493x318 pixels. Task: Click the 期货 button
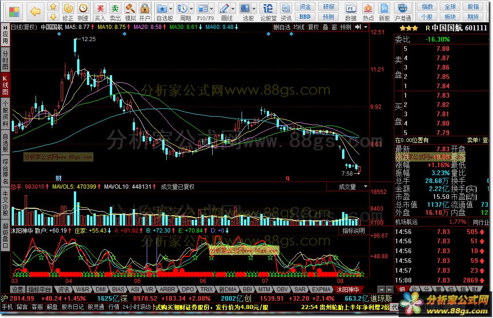[473, 17]
